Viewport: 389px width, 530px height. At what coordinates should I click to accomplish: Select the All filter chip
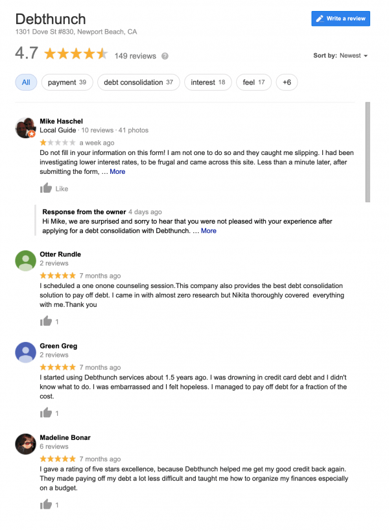26,82
